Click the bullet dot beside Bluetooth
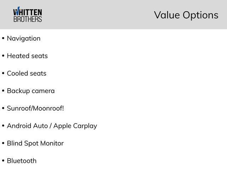Screen dimensions: 227x170 [3, 161]
